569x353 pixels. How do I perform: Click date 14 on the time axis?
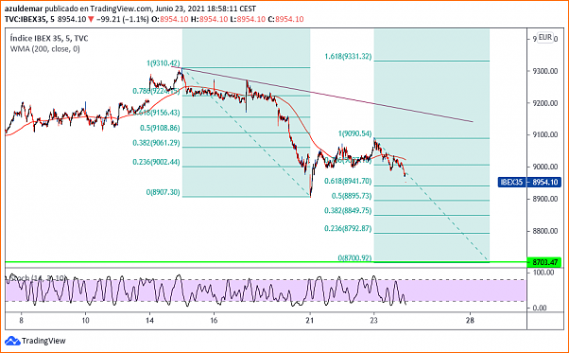149,320
